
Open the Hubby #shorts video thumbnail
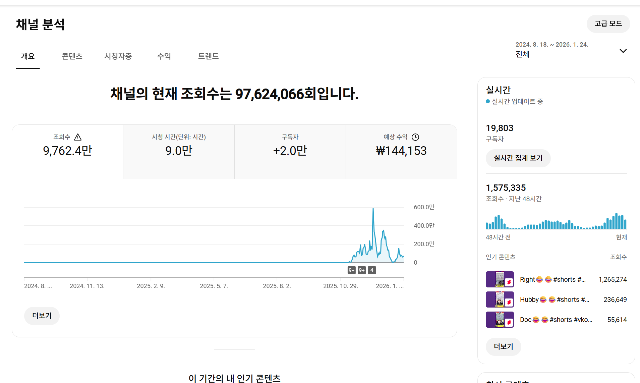500,299
